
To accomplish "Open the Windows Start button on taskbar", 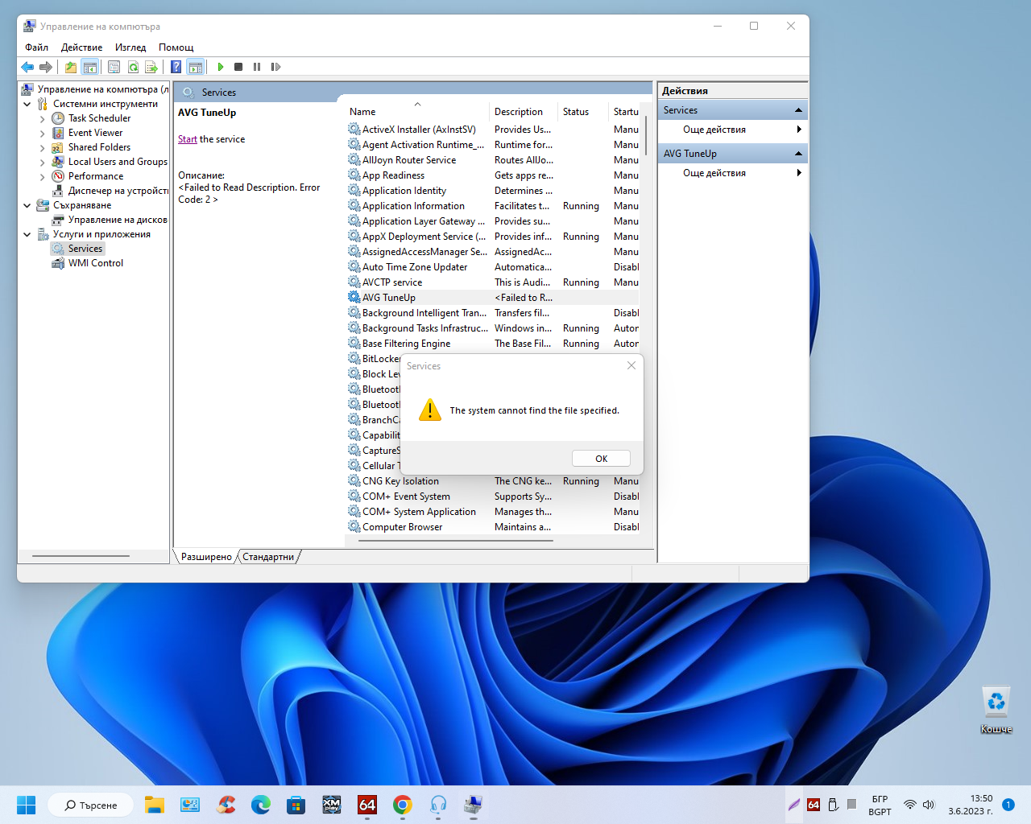I will point(26,805).
